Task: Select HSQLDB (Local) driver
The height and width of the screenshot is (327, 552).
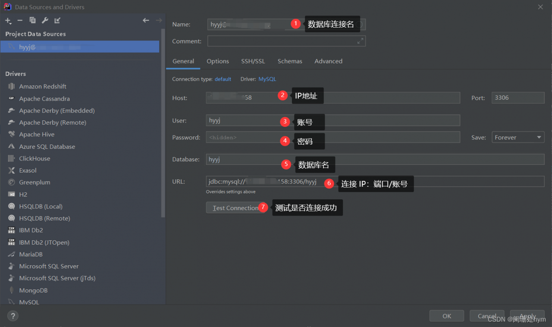Action: [41, 207]
